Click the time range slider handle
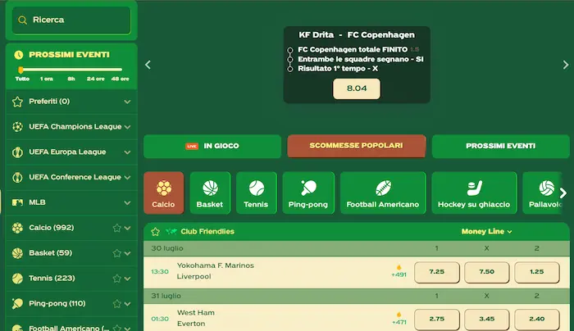The height and width of the screenshot is (331, 574). (x=20, y=70)
